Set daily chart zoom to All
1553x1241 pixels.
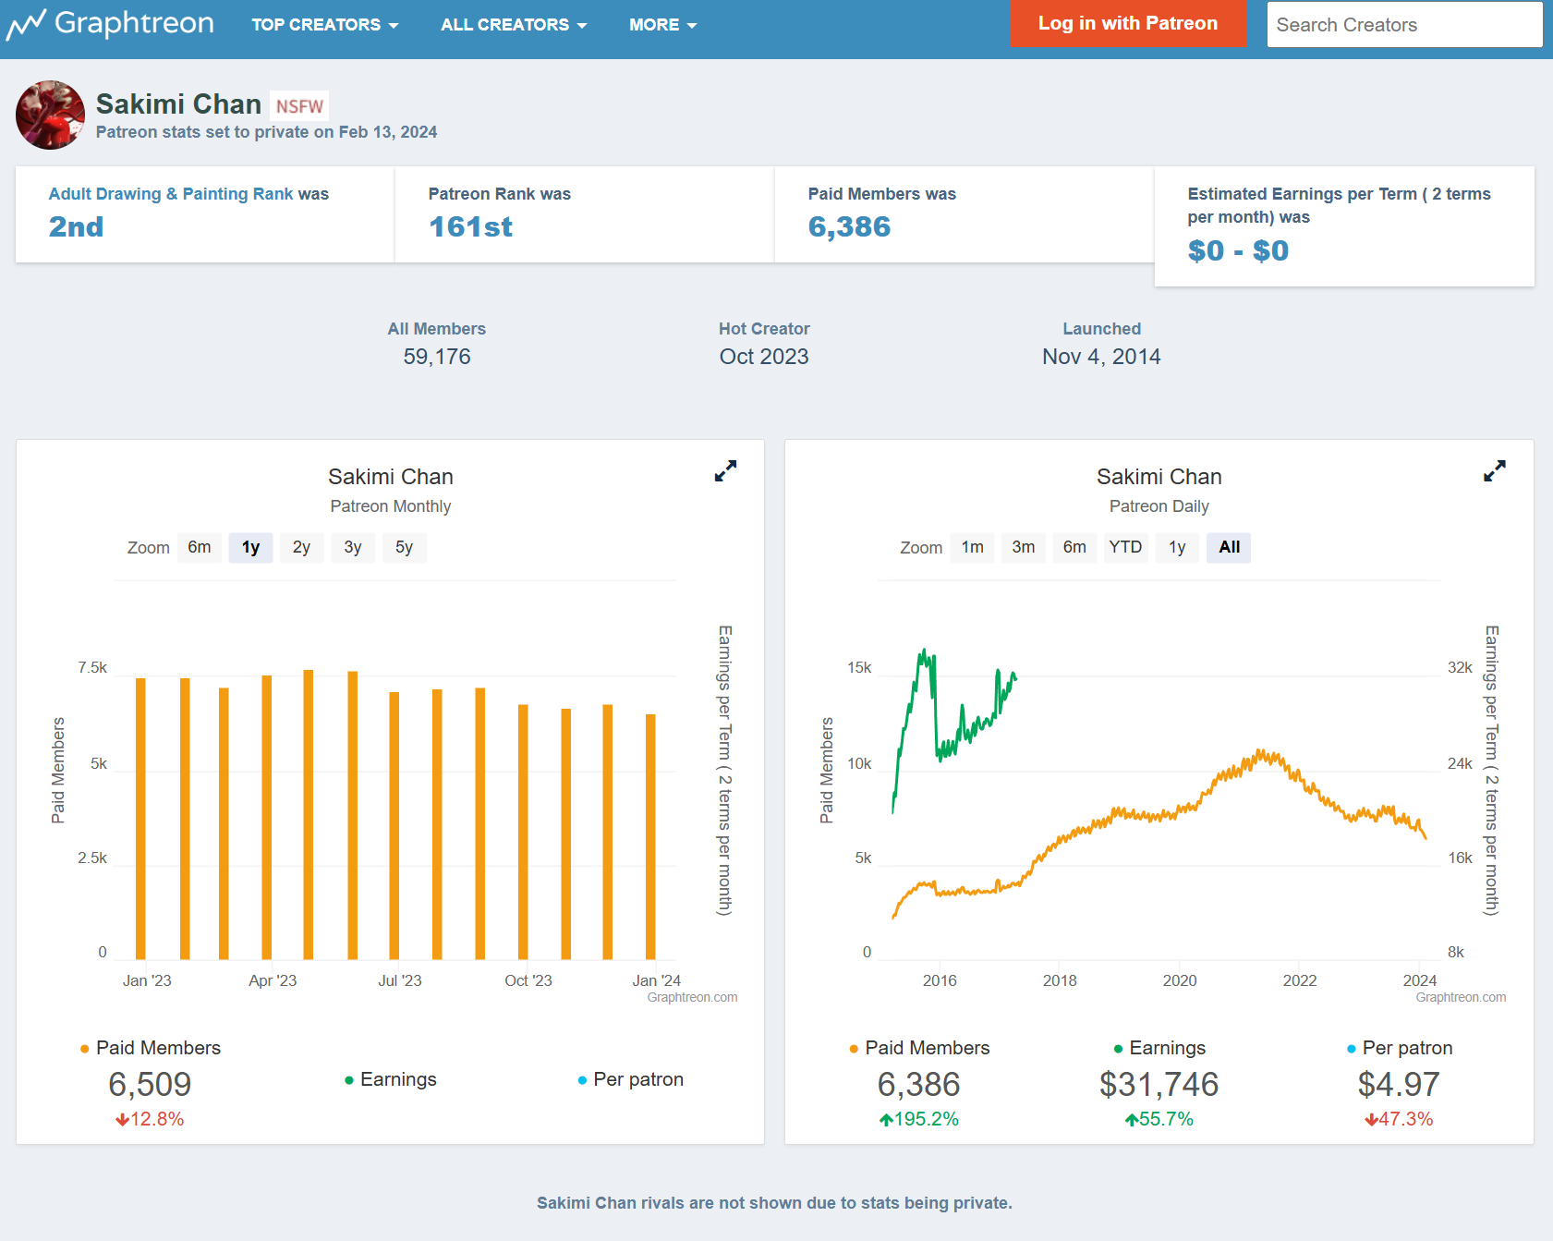1229,547
